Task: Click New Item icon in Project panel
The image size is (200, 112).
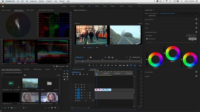Action: coord(55,108)
